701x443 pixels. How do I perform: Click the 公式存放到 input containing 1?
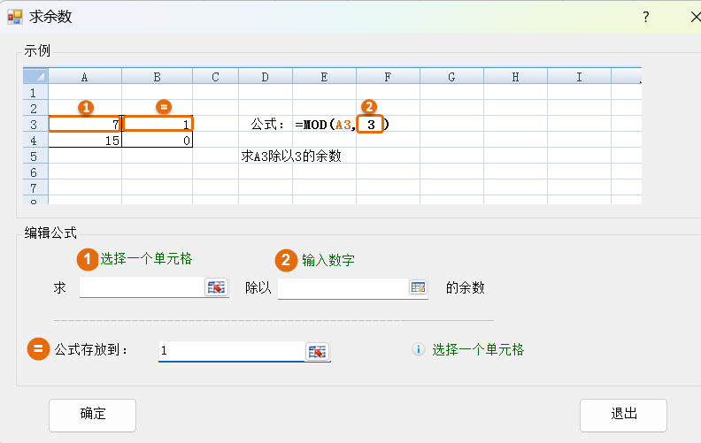click(230, 351)
